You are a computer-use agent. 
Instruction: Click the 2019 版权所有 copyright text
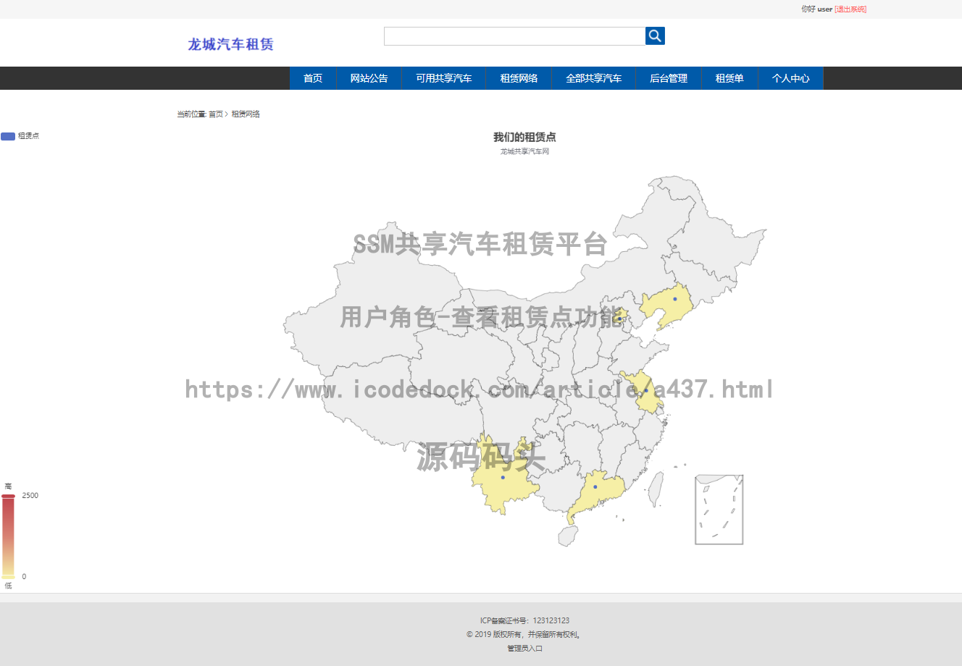click(524, 635)
